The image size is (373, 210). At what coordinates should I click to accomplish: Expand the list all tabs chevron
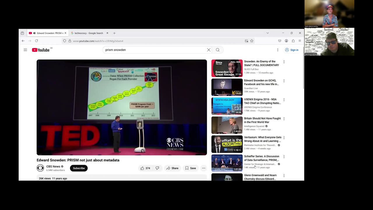click(268, 33)
